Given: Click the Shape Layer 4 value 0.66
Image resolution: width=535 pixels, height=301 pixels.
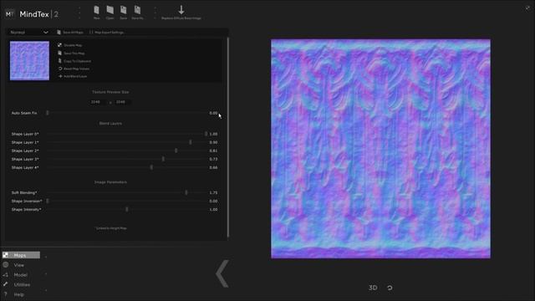Looking at the screenshot, I should pos(213,167).
